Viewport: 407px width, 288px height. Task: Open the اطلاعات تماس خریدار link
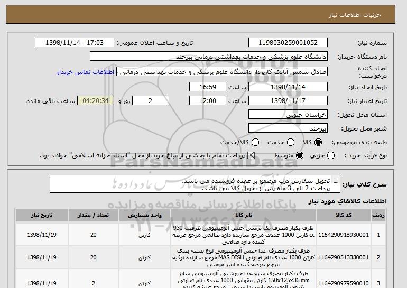coord(86,72)
